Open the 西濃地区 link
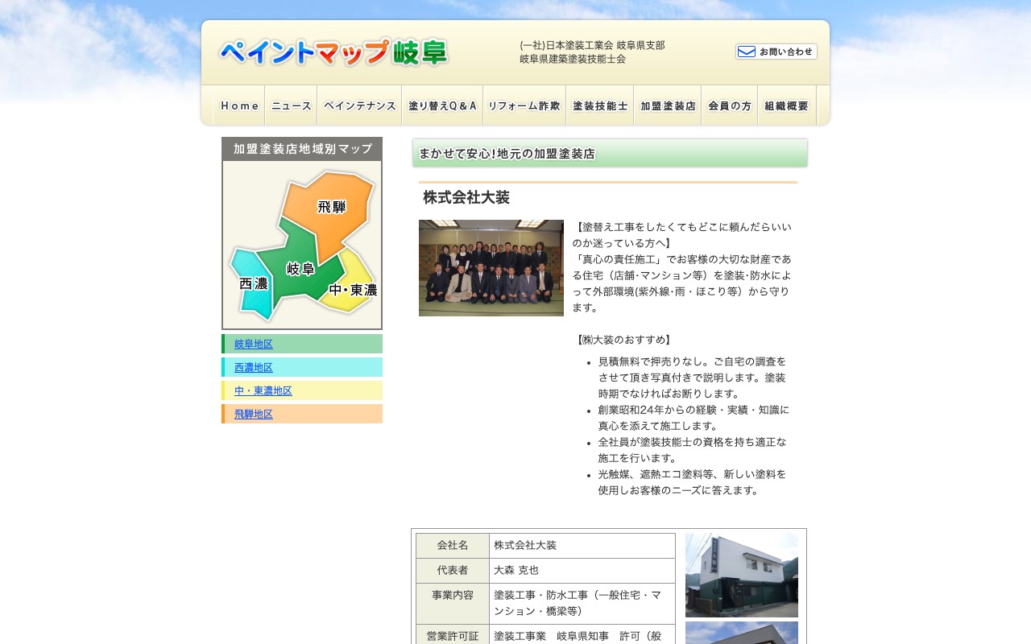 coord(254,367)
